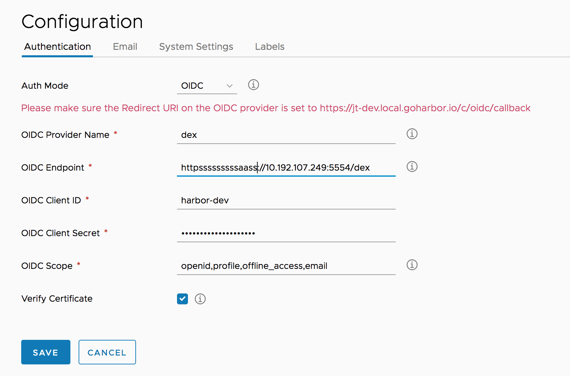Screen dimensions: 570x376
Task: Click the Redirect URI warning message
Action: (x=276, y=108)
